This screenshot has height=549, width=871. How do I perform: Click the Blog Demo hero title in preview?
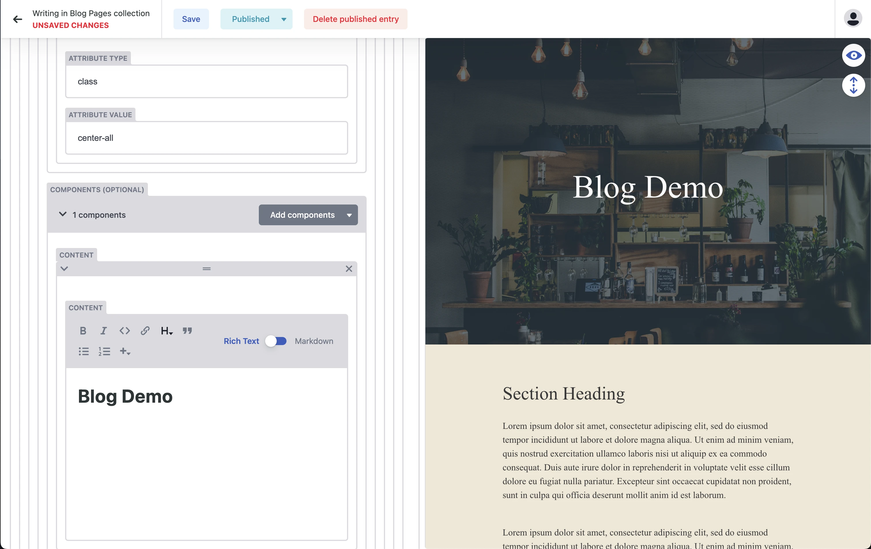(648, 187)
